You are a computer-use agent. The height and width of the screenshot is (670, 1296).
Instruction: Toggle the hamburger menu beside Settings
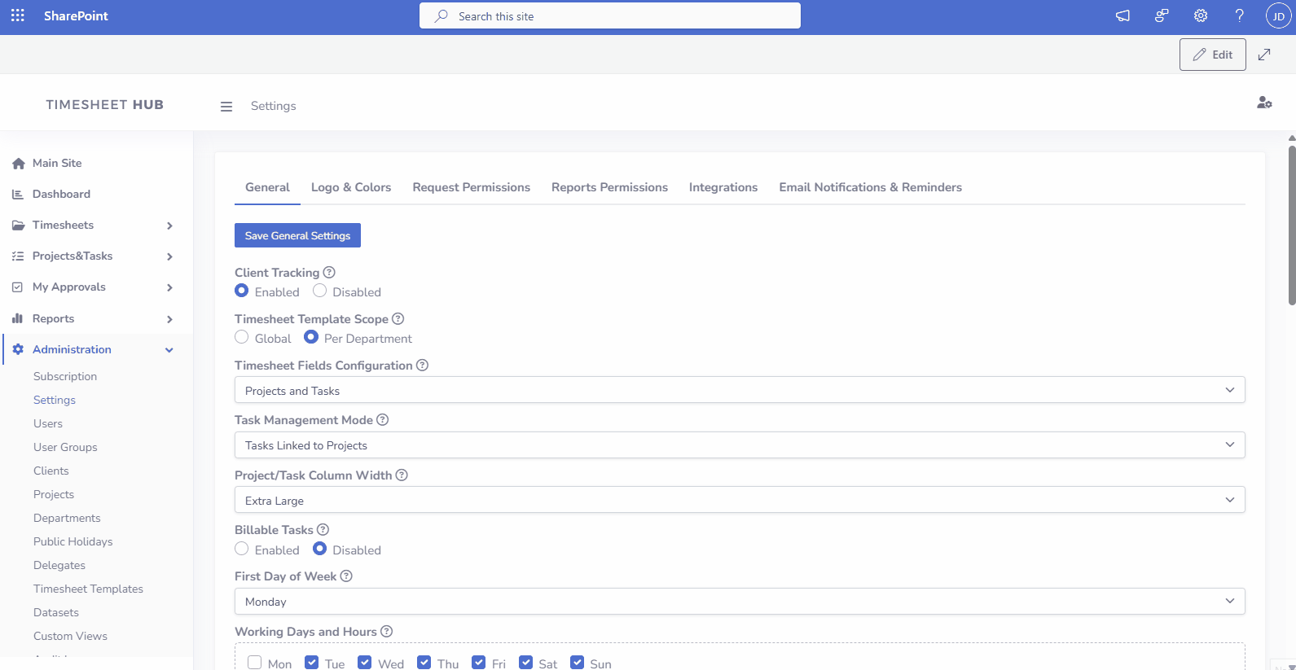pyautogui.click(x=226, y=107)
